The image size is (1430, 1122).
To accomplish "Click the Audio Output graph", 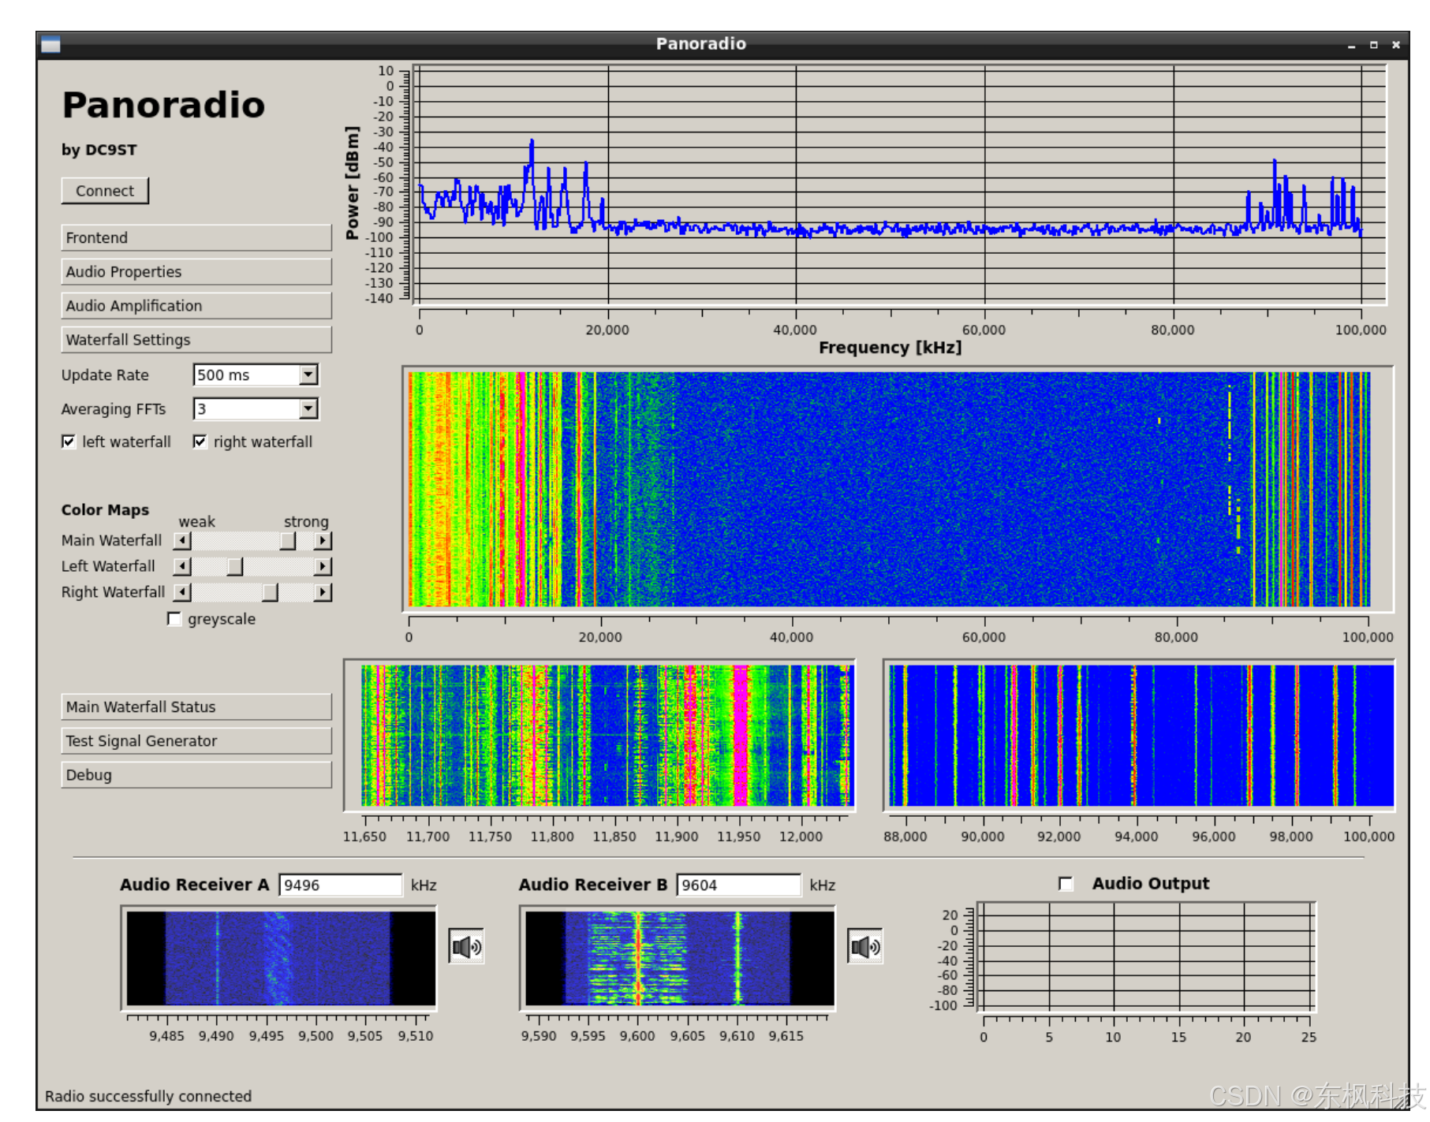I will click(1147, 956).
